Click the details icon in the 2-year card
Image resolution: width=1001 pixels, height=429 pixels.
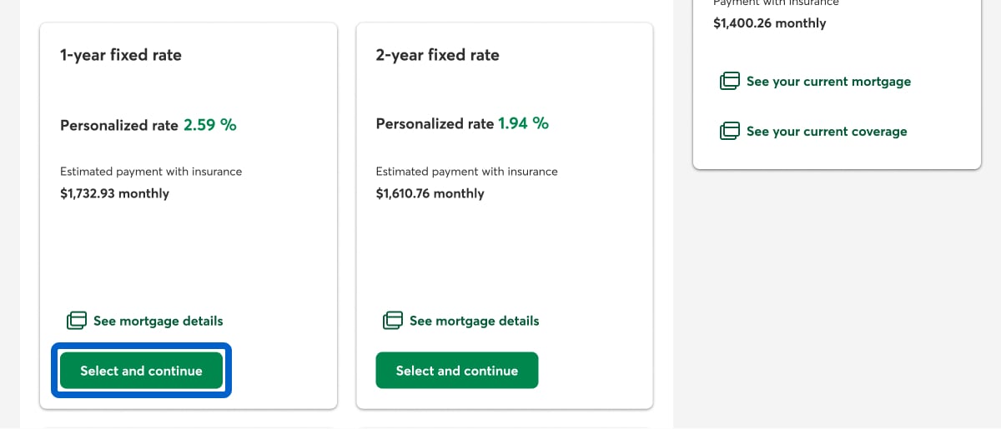tap(393, 321)
